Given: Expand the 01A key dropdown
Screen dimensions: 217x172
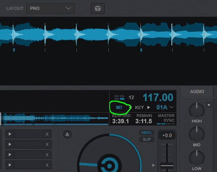Looking at the screenshot, I should coord(172,107).
